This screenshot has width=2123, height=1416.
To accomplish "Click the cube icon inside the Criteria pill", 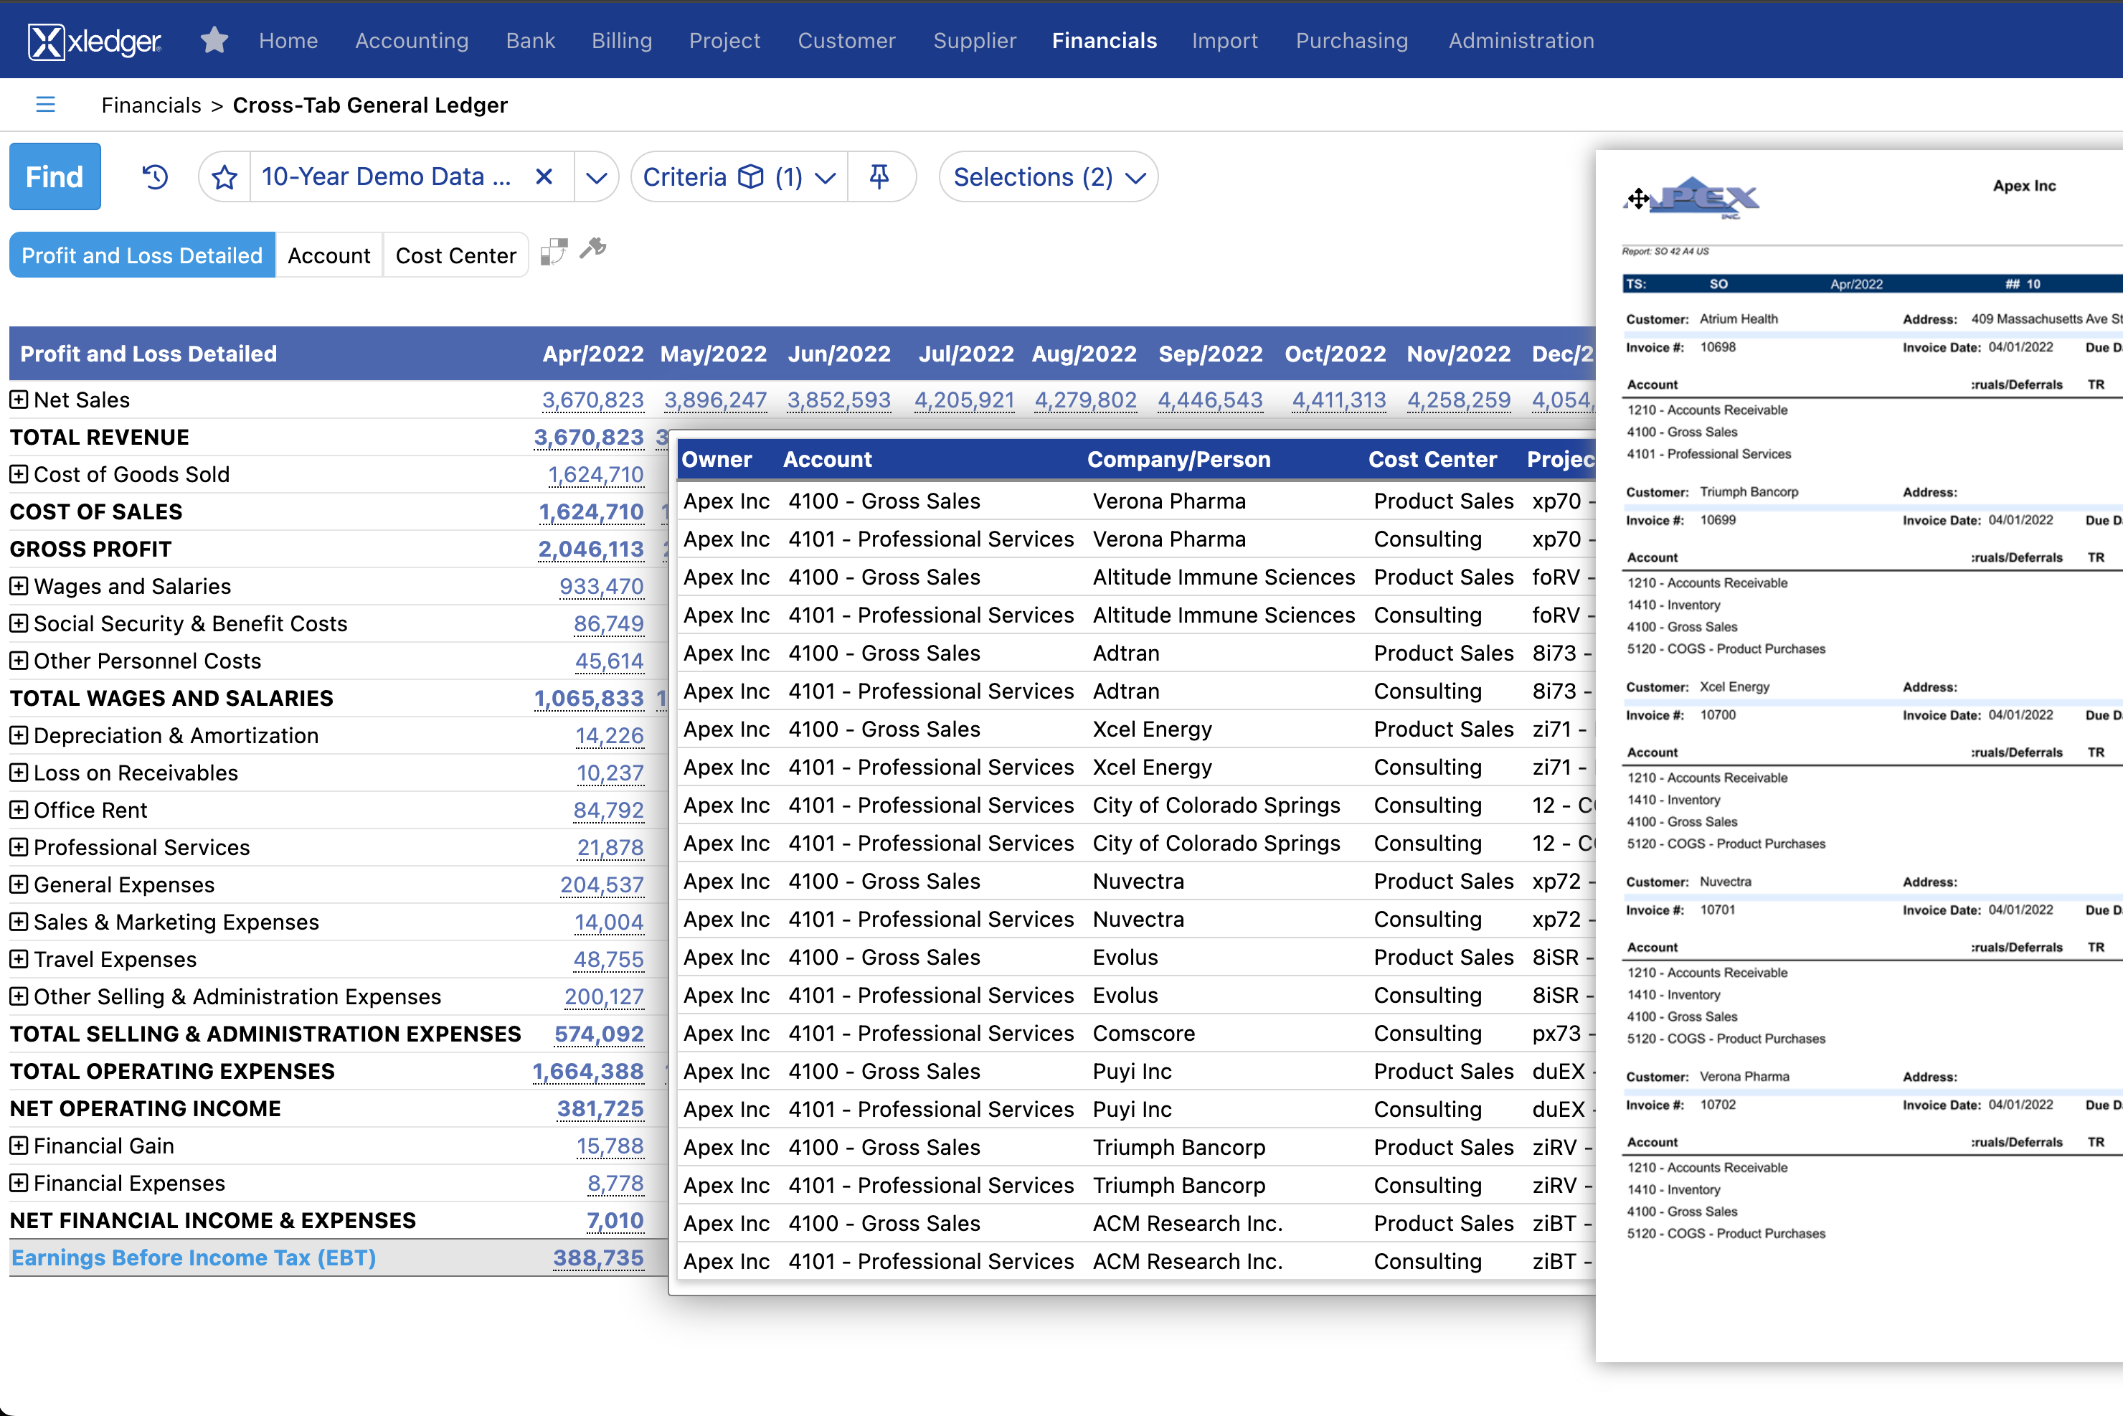I will 752,176.
